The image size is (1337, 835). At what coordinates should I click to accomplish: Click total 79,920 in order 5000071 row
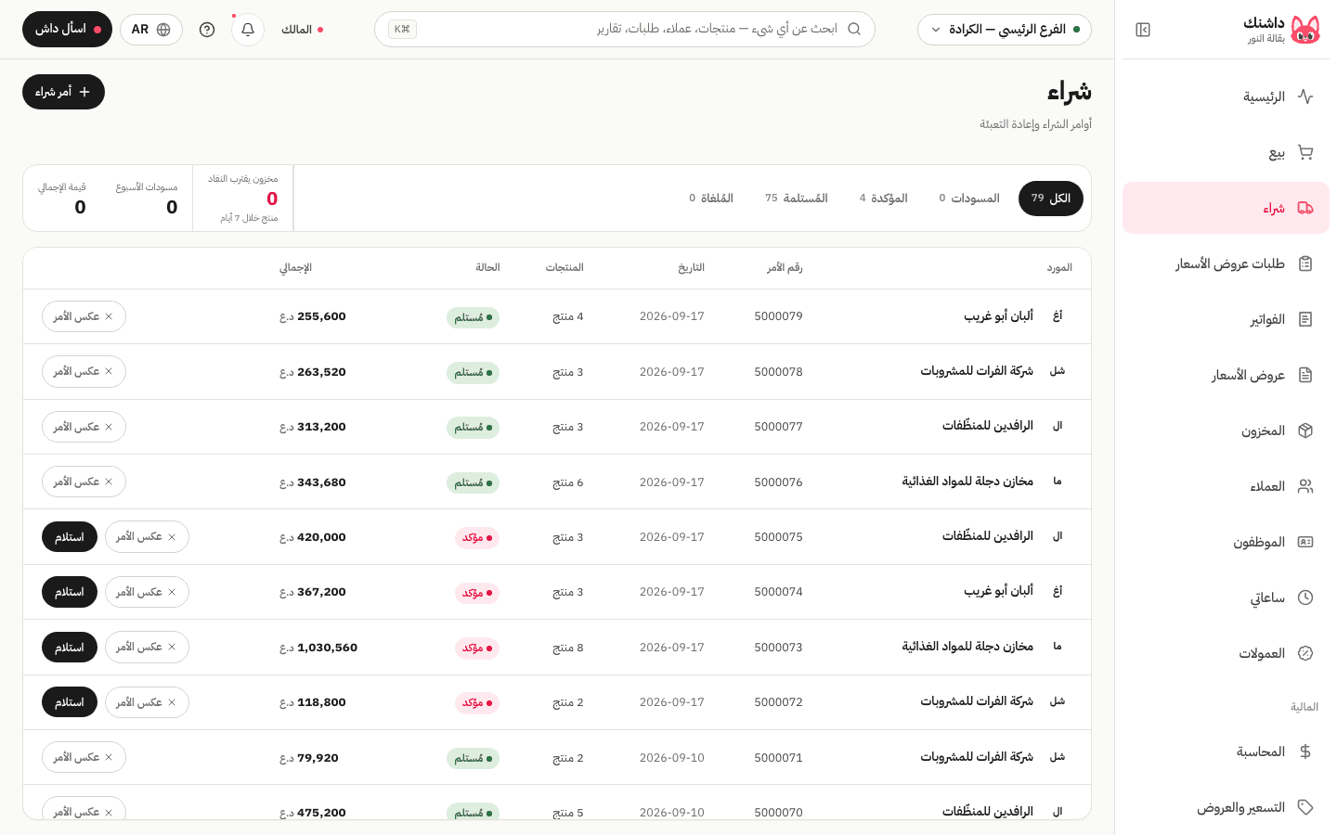pyautogui.click(x=309, y=758)
